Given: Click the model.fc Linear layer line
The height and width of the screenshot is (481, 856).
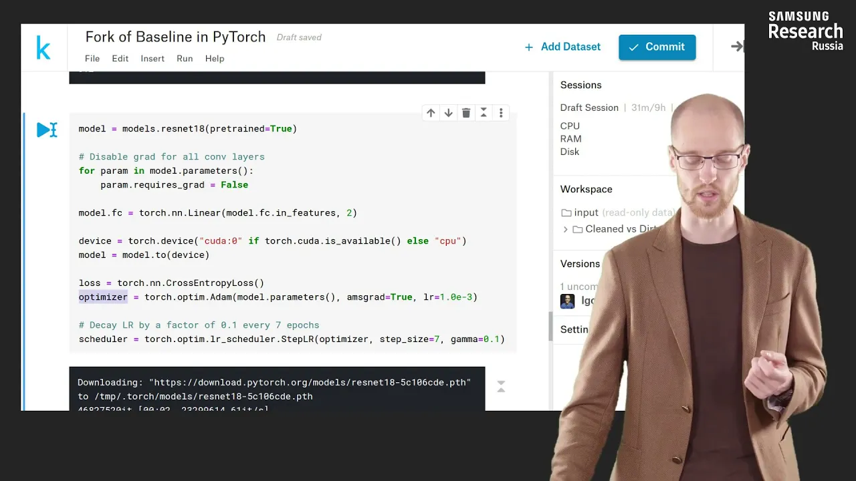Looking at the screenshot, I should click(218, 213).
